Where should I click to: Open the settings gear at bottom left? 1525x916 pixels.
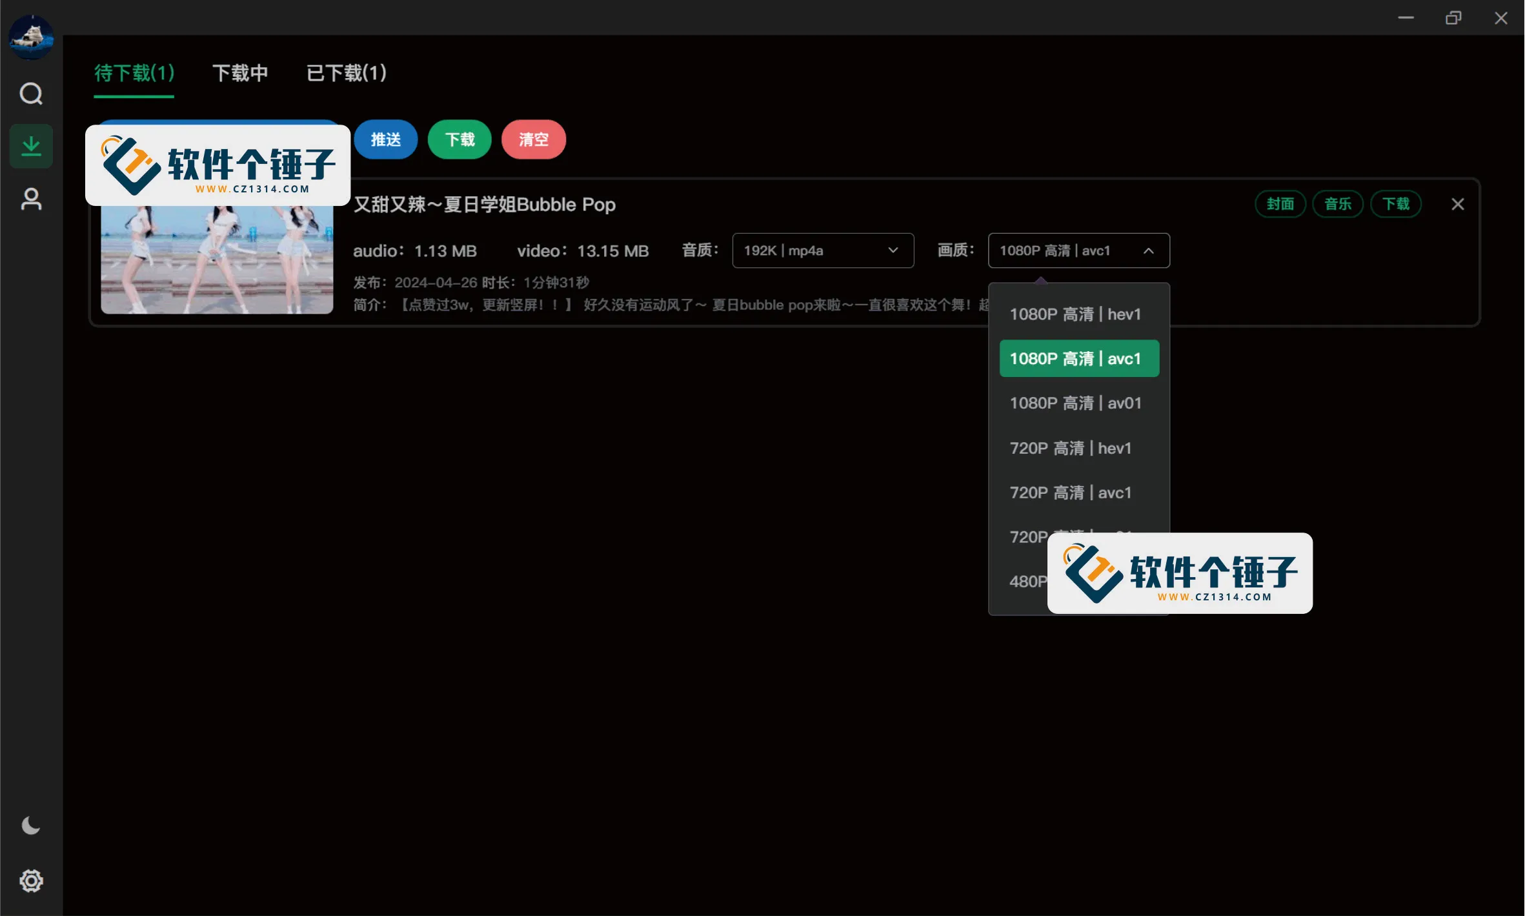(31, 880)
